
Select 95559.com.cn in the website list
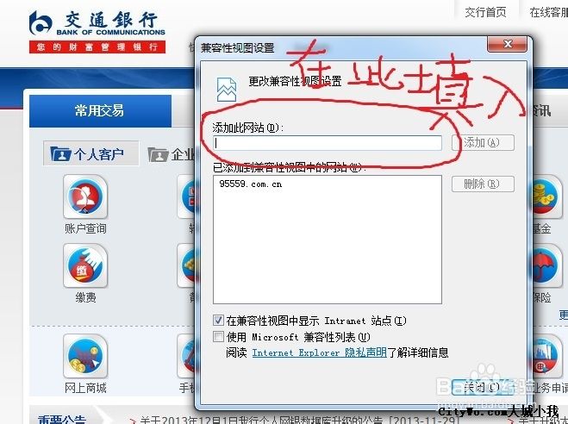coord(251,184)
